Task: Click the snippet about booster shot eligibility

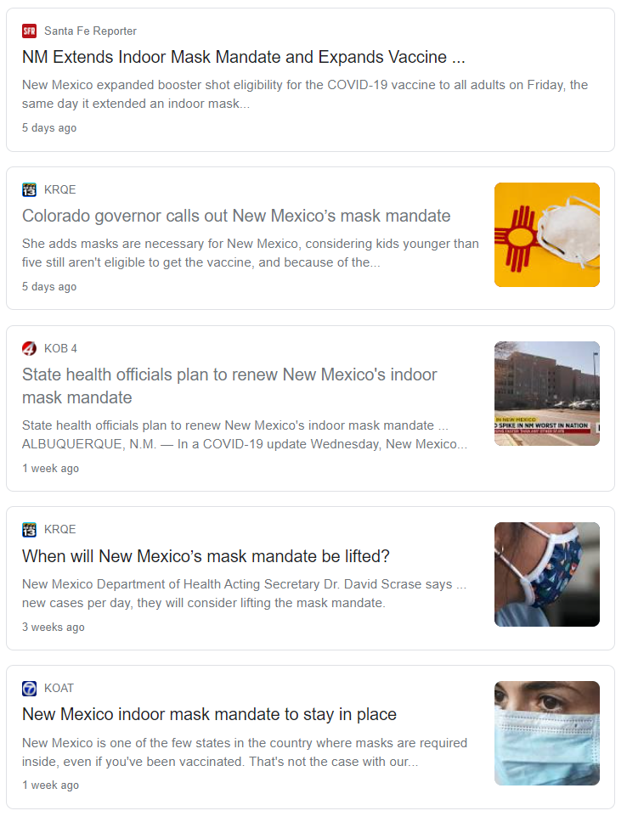Action: (x=305, y=94)
